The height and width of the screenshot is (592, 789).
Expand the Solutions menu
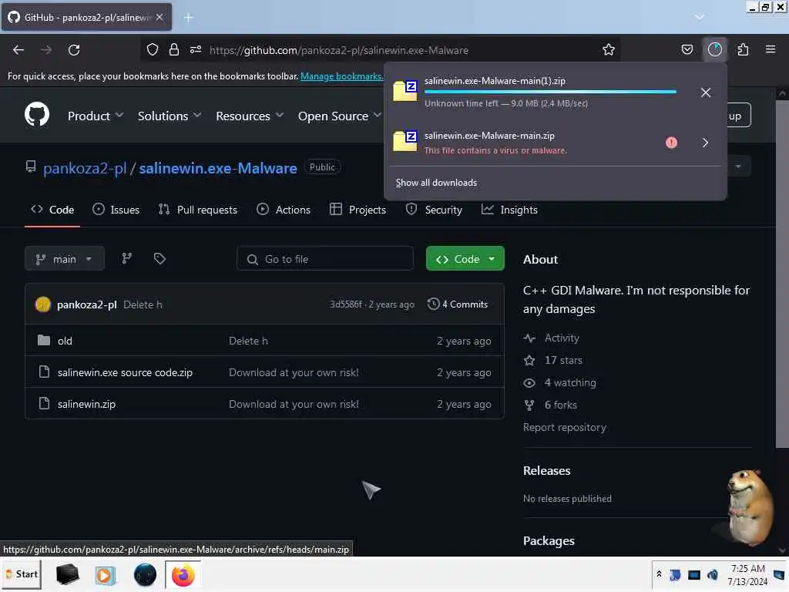point(170,116)
